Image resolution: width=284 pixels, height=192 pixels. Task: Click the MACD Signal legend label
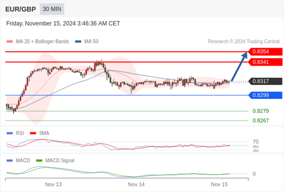tap(60, 161)
